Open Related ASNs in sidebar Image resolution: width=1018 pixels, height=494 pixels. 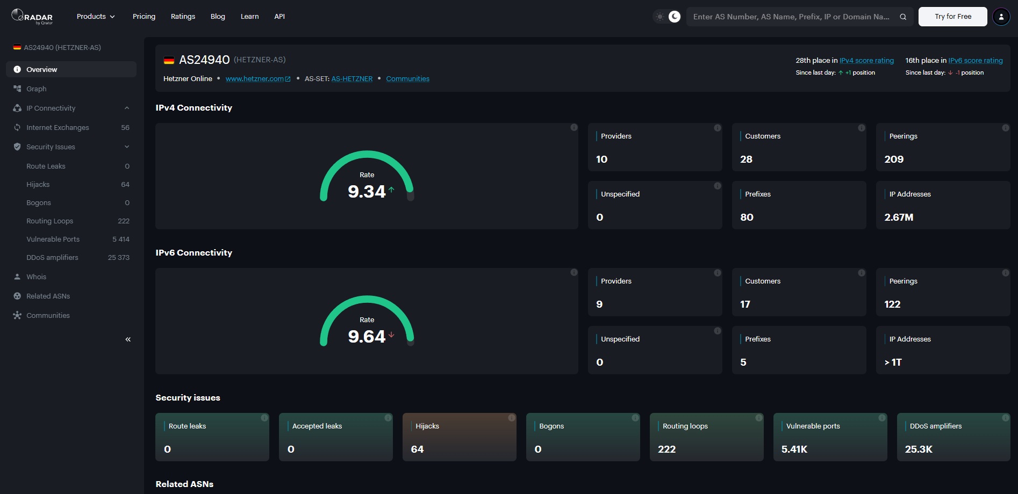pyautogui.click(x=71, y=296)
